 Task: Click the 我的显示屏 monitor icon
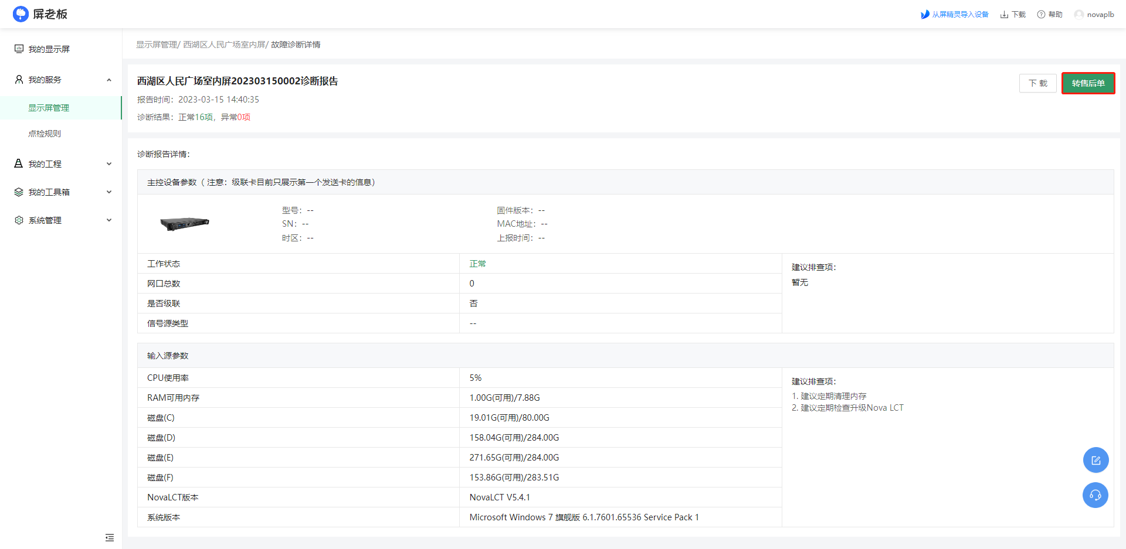pos(19,49)
